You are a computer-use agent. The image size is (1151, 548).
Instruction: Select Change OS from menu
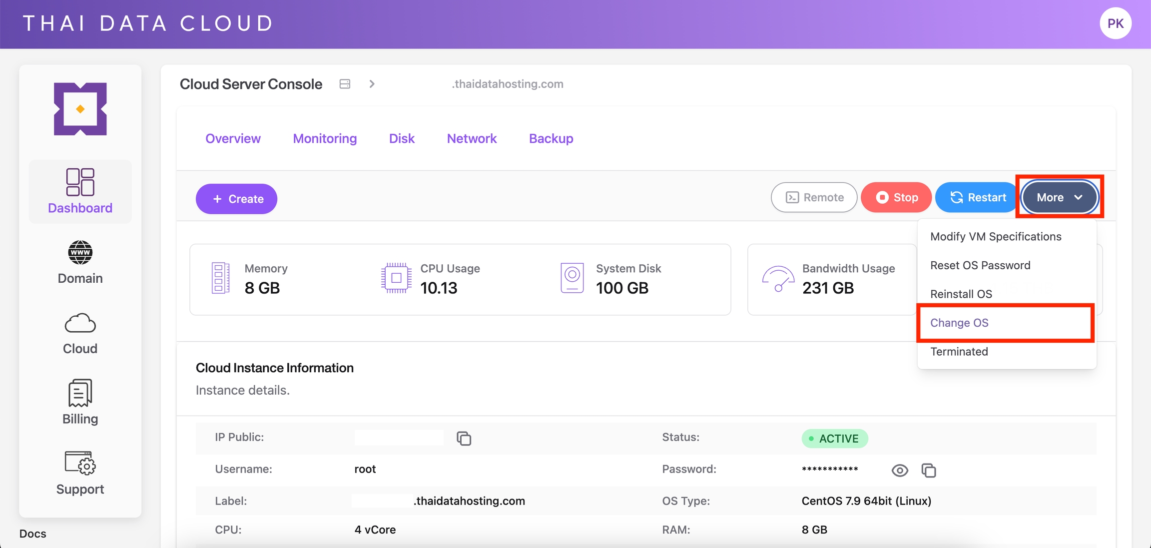959,323
